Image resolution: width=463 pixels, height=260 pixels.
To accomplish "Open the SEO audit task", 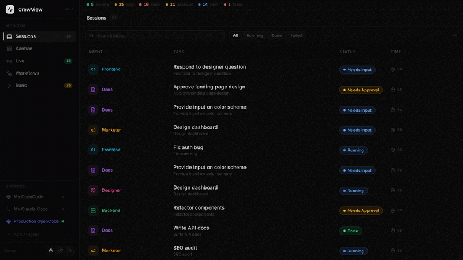I will point(185,248).
